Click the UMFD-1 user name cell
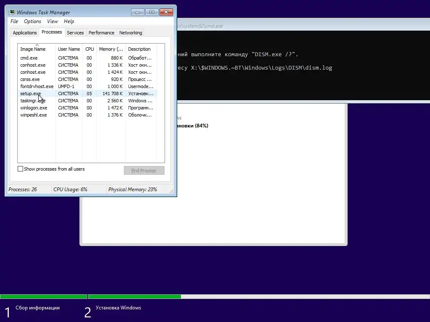The height and width of the screenshot is (322, 430). 66,86
